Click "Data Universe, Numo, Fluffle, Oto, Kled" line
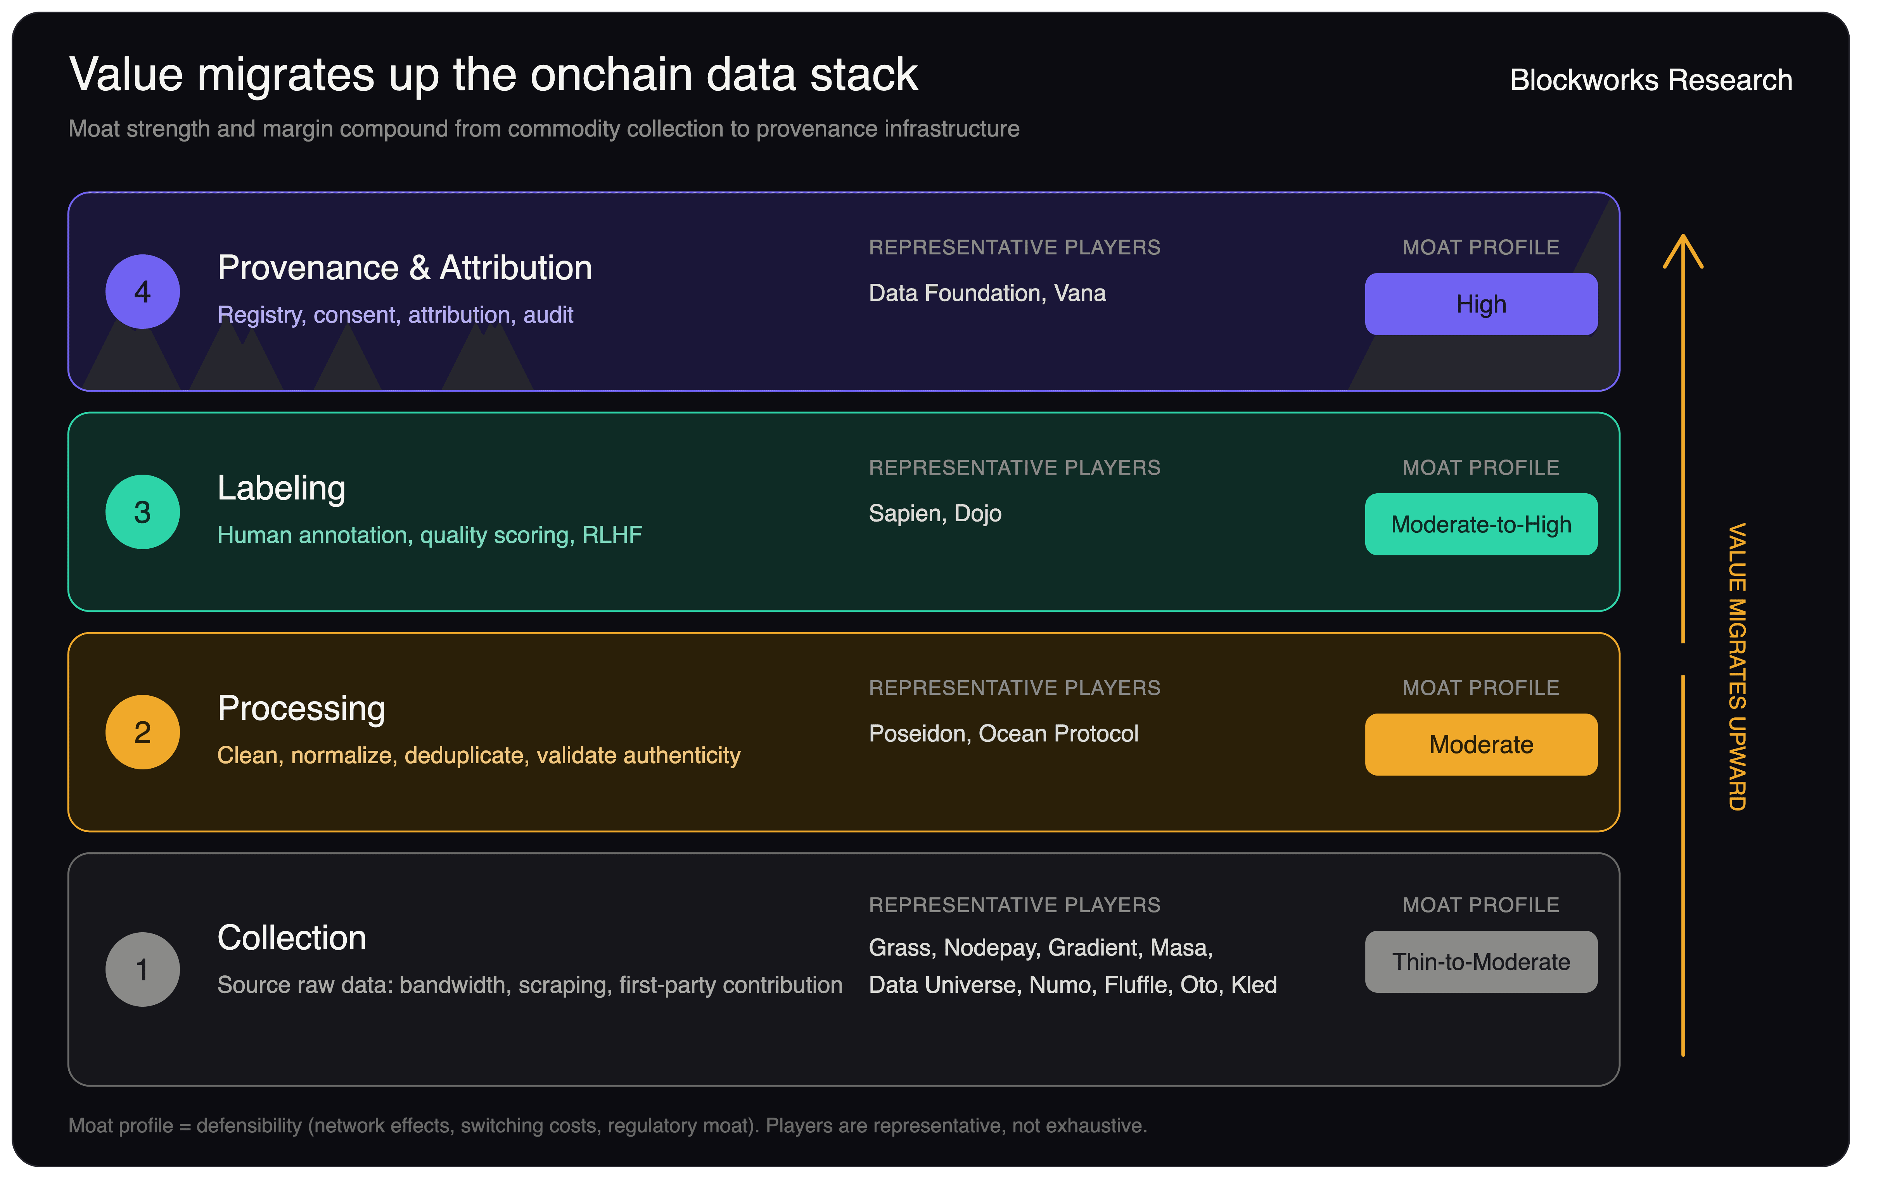The image size is (1890, 1182). click(x=1073, y=985)
